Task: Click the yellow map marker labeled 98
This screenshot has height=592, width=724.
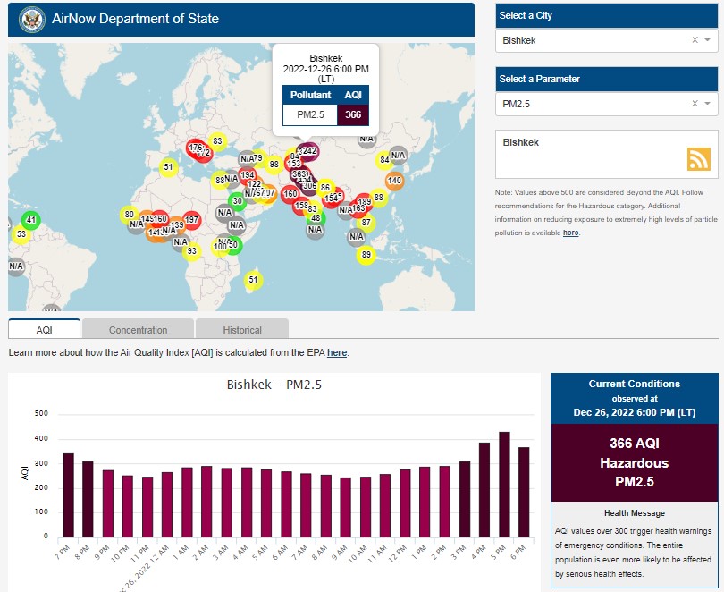Action: point(274,164)
